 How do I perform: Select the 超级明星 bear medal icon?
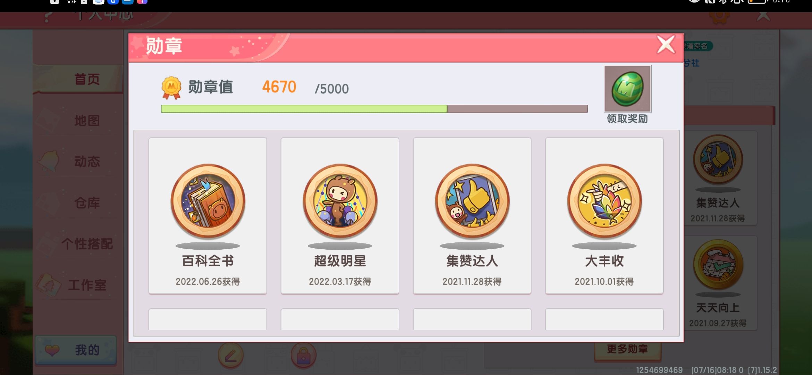point(340,201)
